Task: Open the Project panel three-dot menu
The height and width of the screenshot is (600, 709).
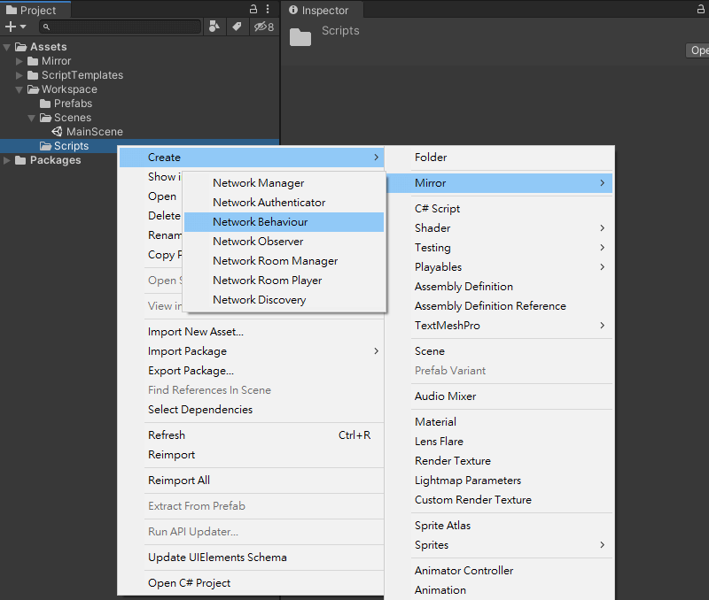Action: [x=268, y=9]
